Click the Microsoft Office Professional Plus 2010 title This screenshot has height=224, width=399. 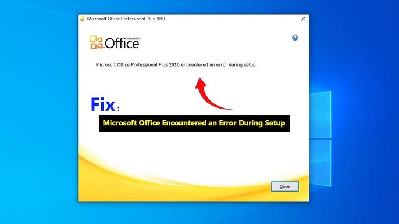[126, 19]
